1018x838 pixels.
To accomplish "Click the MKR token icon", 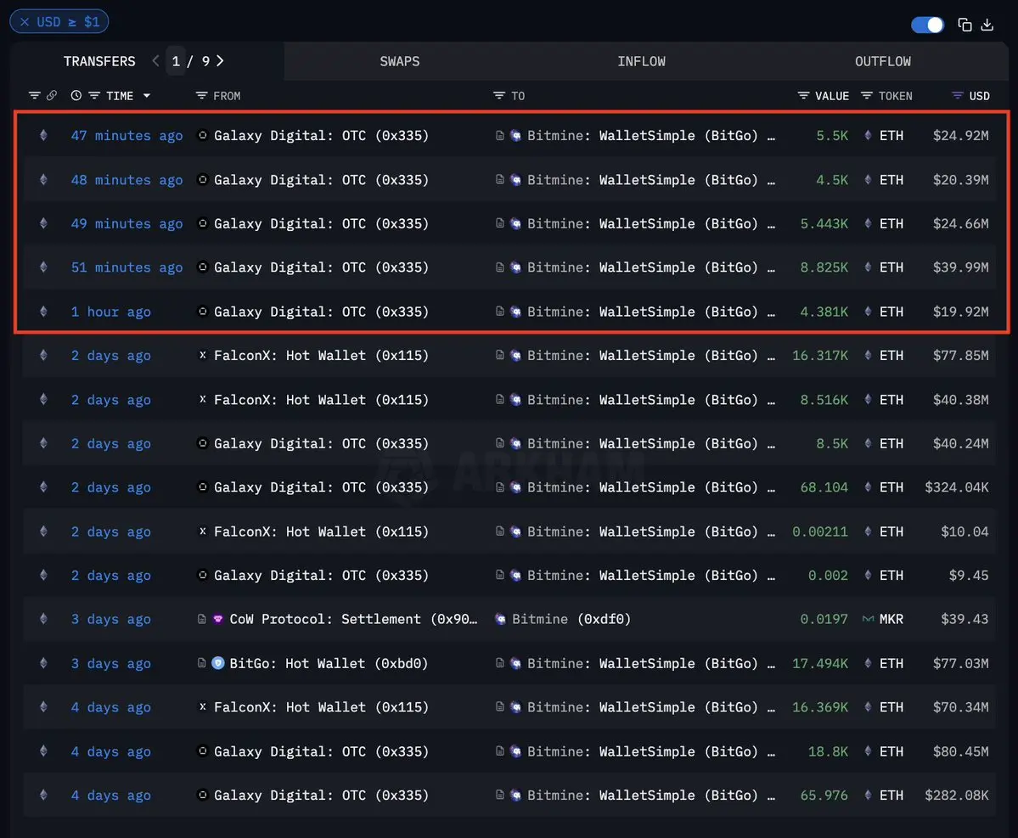I will pyautogui.click(x=868, y=619).
